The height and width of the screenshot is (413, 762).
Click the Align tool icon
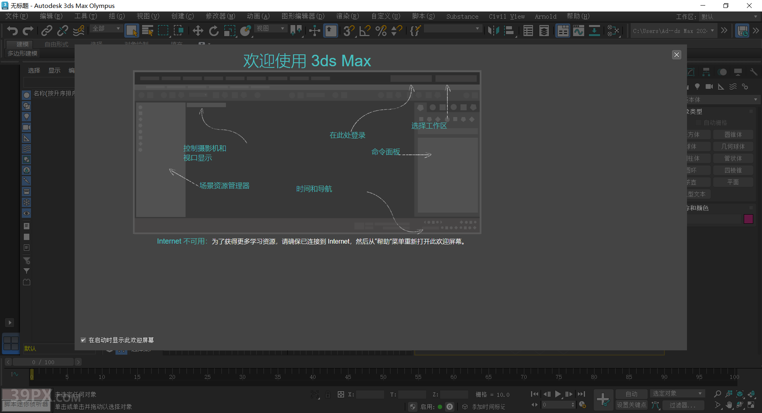[x=509, y=31]
